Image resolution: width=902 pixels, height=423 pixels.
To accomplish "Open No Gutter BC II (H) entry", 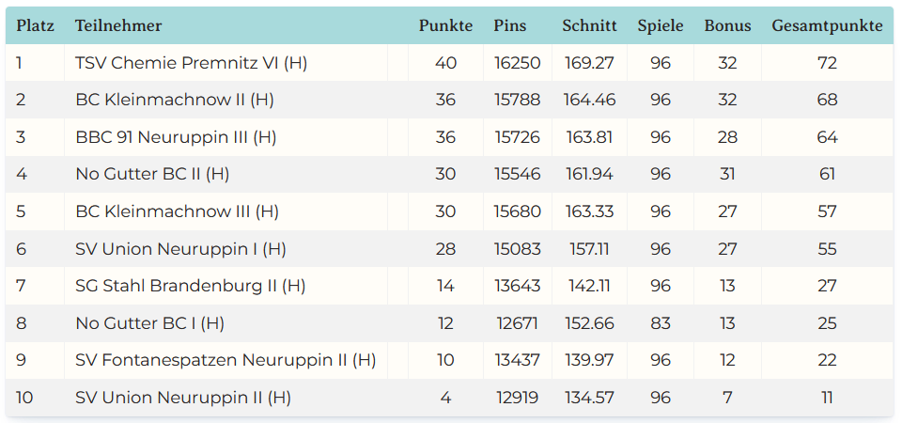I will [152, 174].
